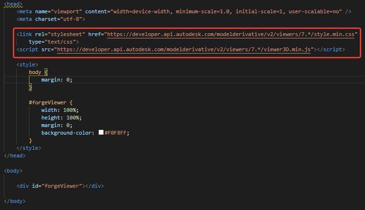The image size is (365, 210).
Task: Click the #F0F8FF color swatch
Action: (x=101, y=132)
